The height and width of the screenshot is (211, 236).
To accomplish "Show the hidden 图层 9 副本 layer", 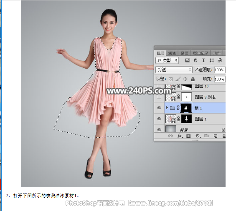I will [x=159, y=97].
